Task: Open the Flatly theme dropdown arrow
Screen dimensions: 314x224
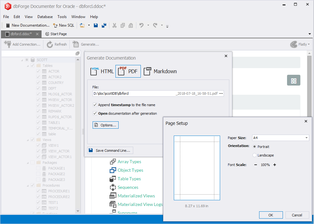Action: point(309,44)
